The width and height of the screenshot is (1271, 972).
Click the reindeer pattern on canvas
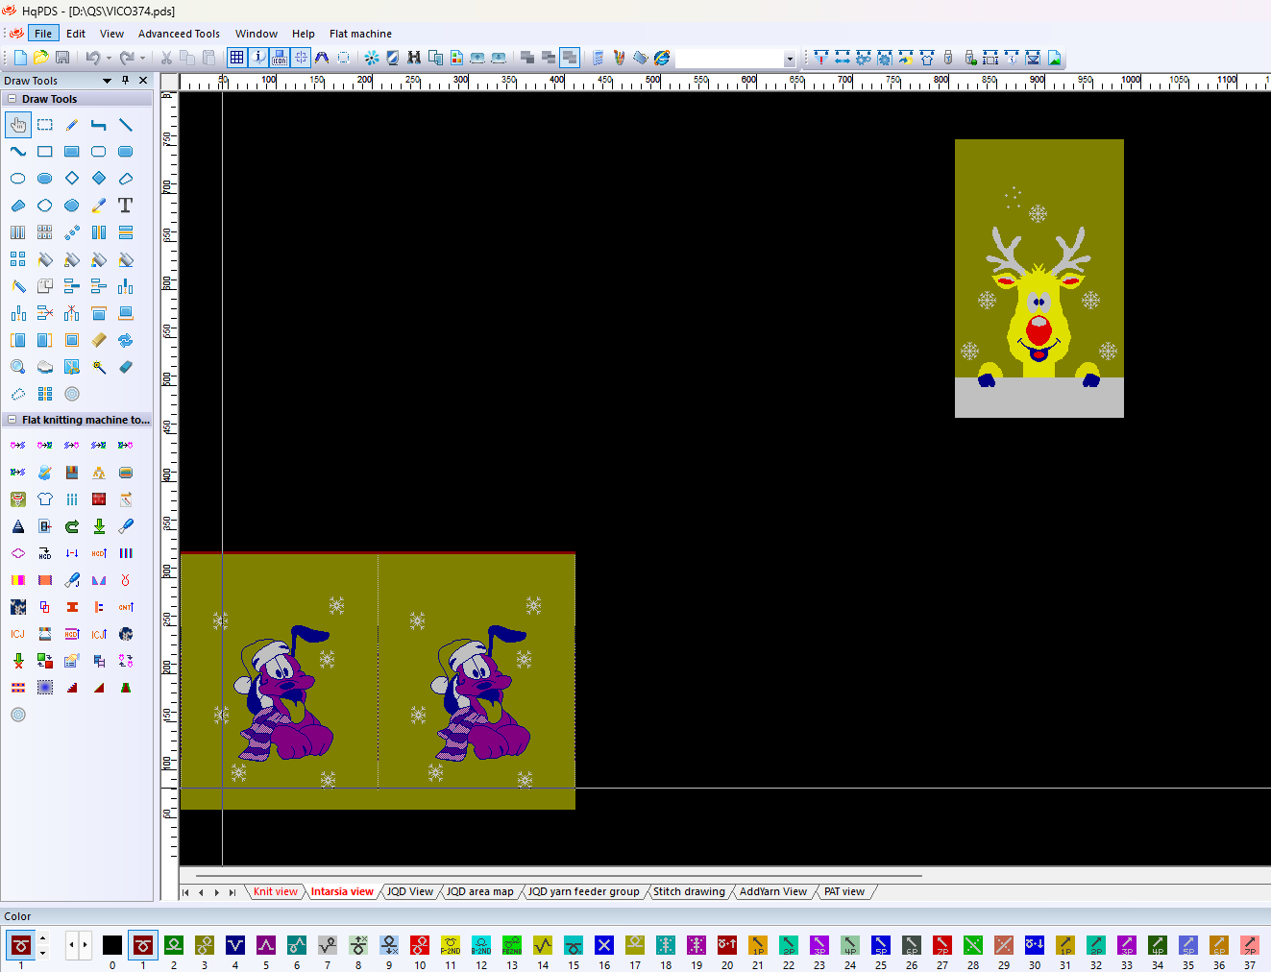tap(1039, 279)
